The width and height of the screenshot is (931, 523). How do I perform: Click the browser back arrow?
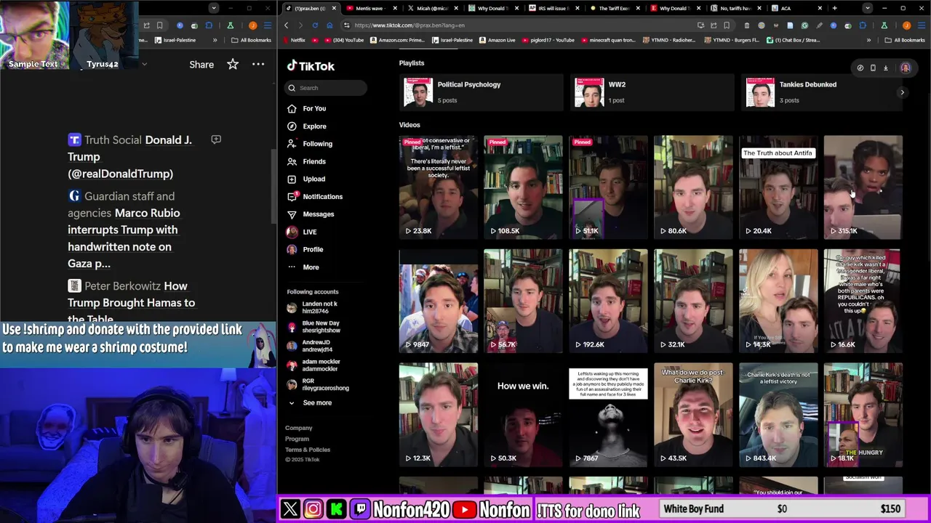286,25
